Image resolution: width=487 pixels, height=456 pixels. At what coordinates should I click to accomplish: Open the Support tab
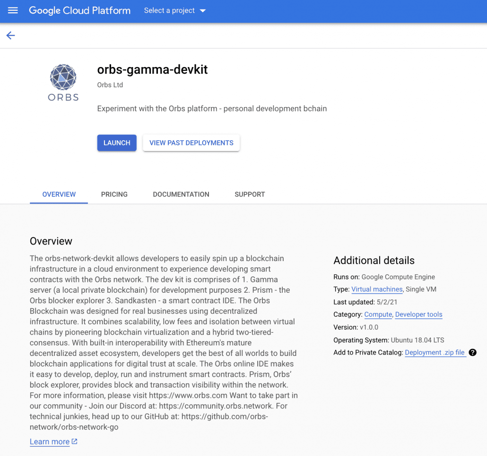(x=250, y=194)
